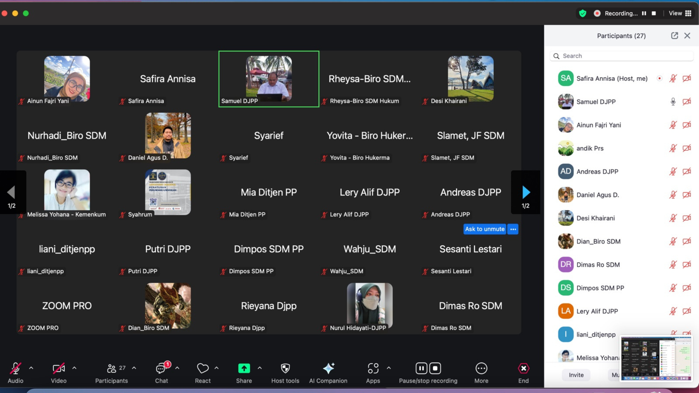This screenshot has height=393, width=699.
Task: Click recording dot beside Safira Annisa host
Action: point(659,79)
